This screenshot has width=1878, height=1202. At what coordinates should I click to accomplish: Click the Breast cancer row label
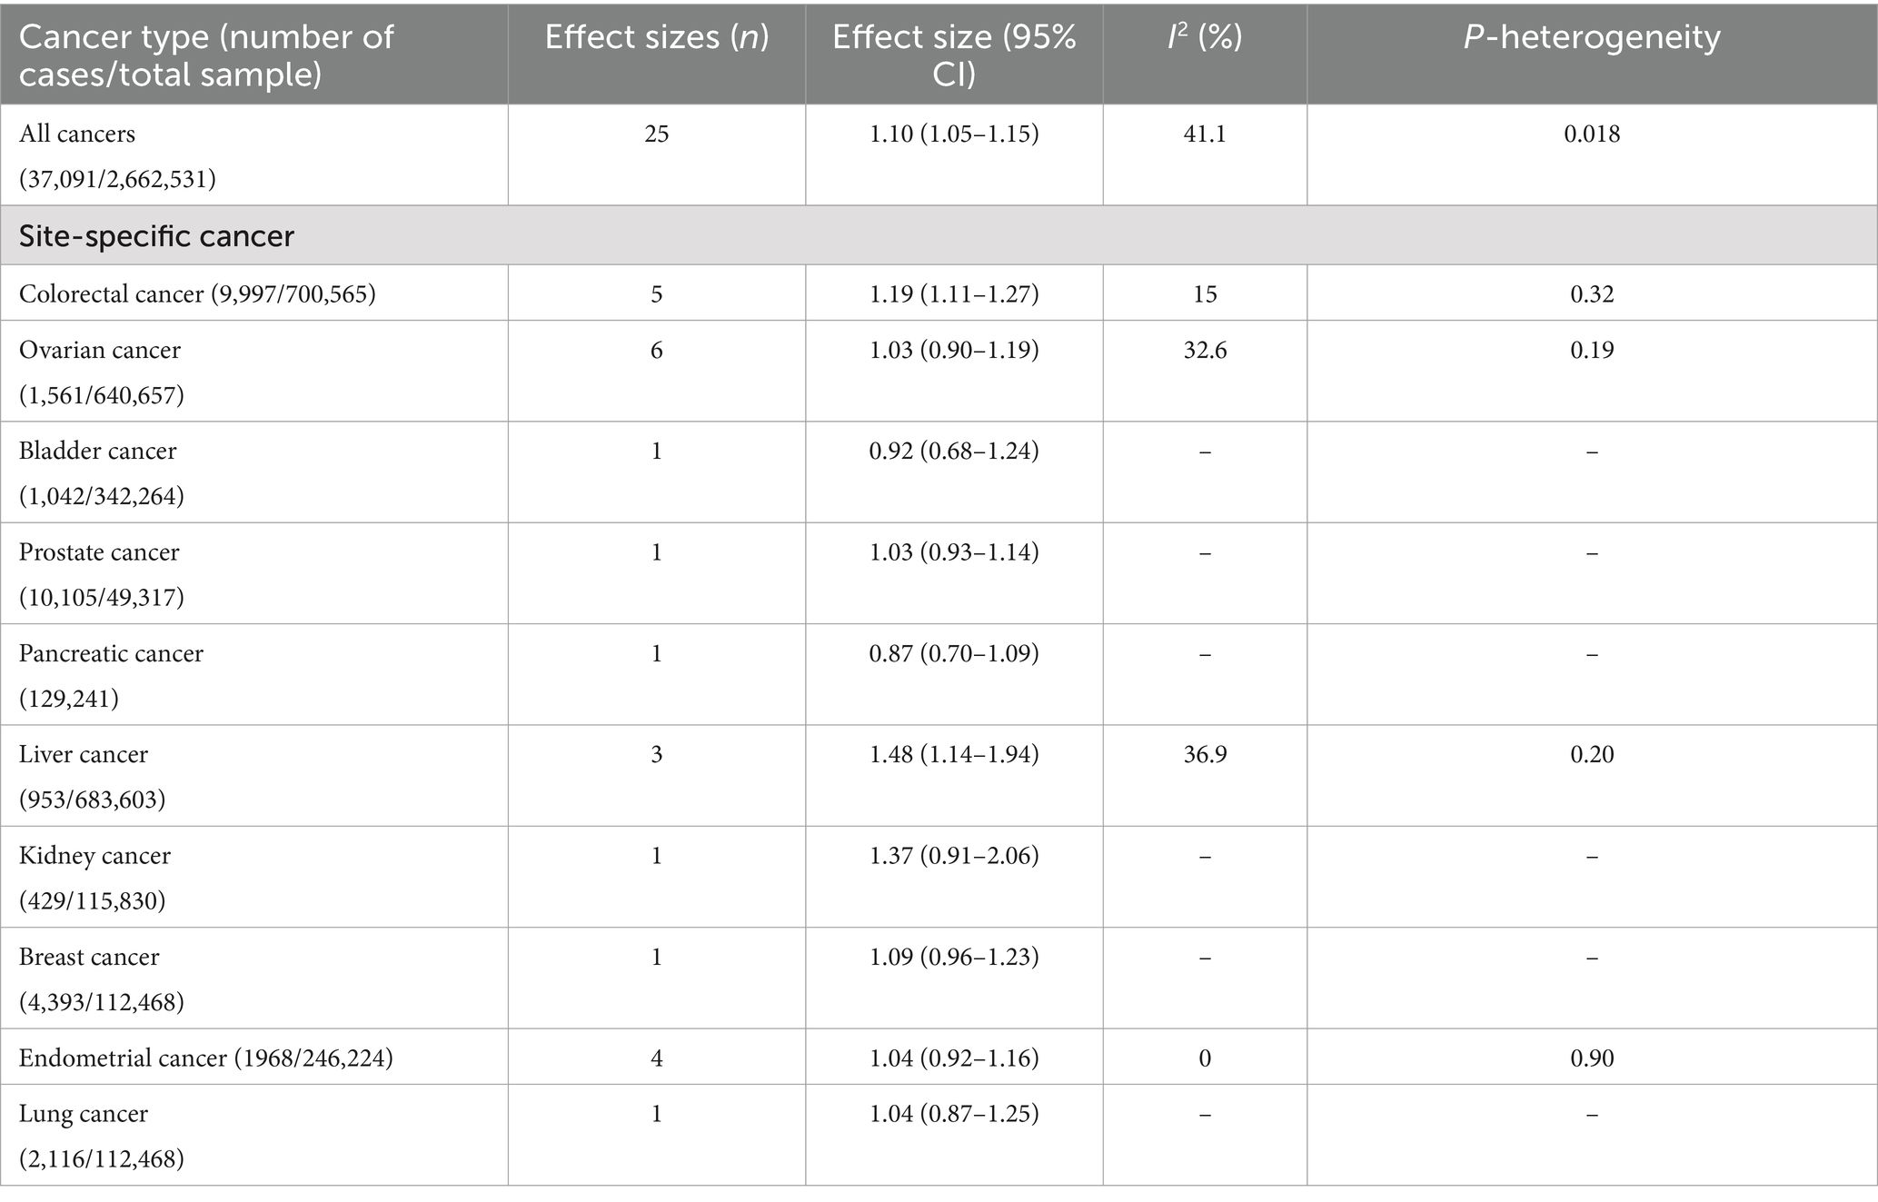tap(102, 979)
